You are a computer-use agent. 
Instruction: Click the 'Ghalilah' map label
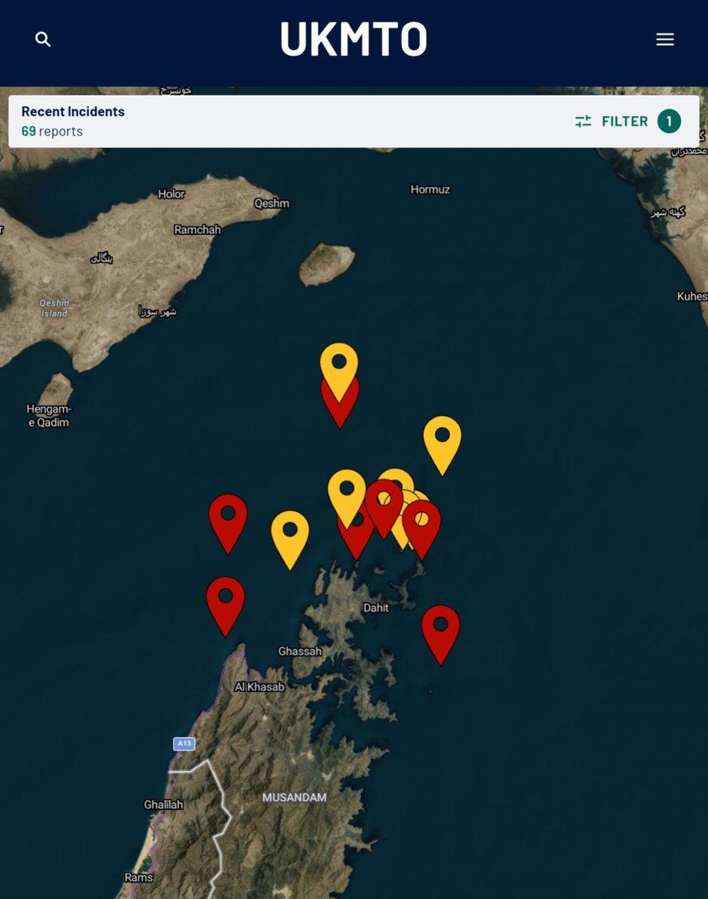(163, 805)
